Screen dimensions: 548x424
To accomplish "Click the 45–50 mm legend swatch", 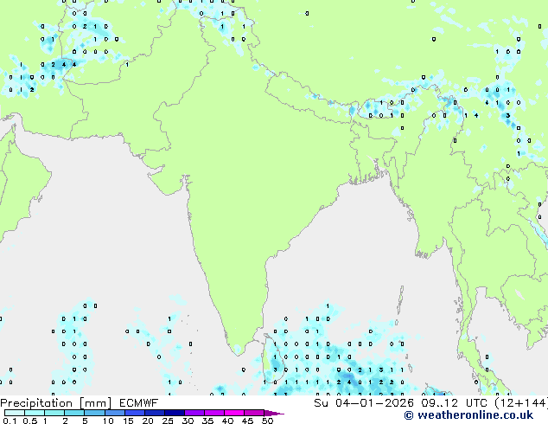I will coord(254,413).
